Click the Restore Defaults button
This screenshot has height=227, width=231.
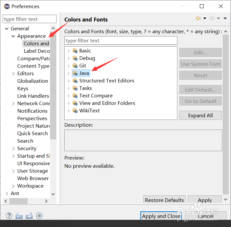click(164, 200)
